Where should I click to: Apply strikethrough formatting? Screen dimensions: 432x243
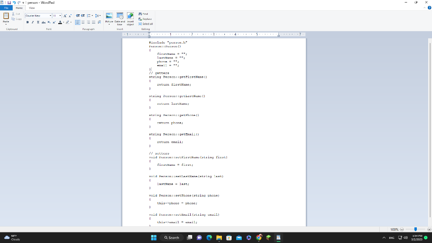[x=43, y=22]
